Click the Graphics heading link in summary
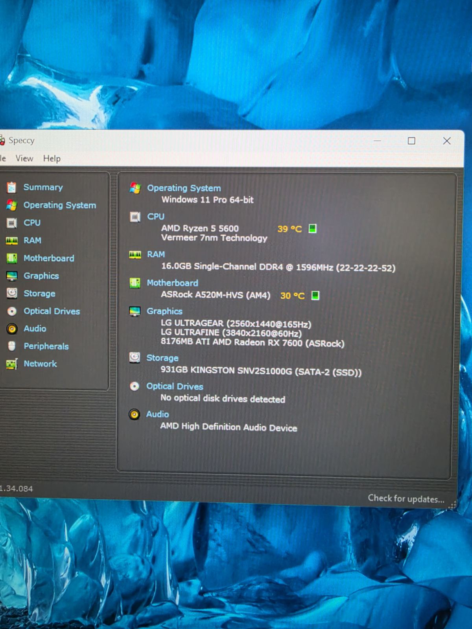 point(164,311)
